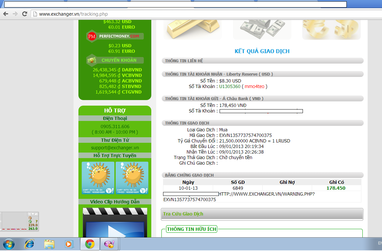
Task: Click the 14,984,595 VCBVND balance
Action: [x=117, y=75]
